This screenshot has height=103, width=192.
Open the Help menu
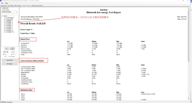click(6, 3)
